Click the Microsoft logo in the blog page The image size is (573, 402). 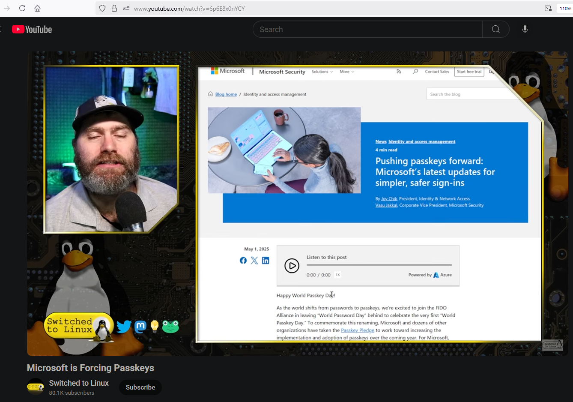tap(228, 71)
